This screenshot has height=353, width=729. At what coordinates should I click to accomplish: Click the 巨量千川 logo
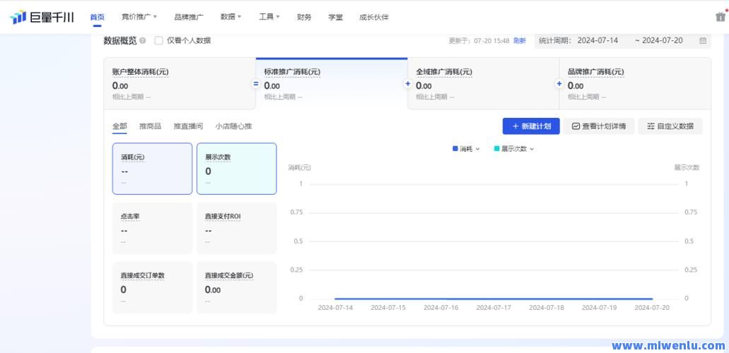(42, 17)
